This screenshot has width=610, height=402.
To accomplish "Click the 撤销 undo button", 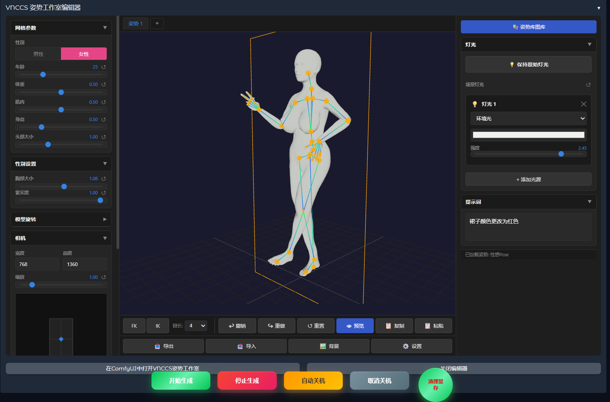I will tap(237, 326).
